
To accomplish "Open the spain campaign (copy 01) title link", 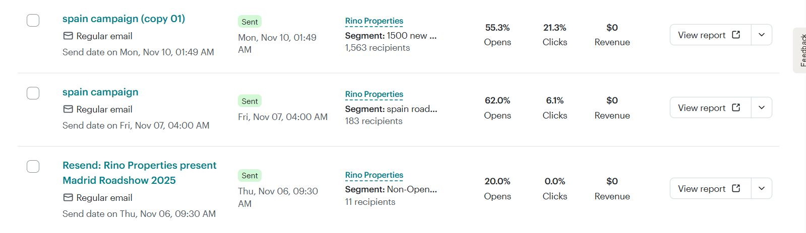I will (123, 19).
